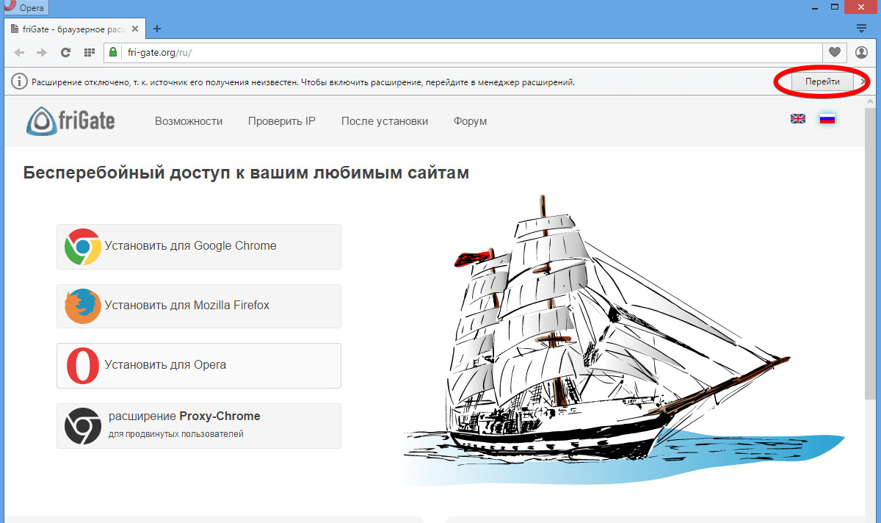
Task: Select the friGate browser tab
Action: tap(74, 29)
